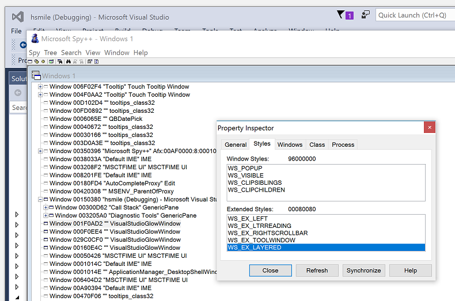Click the Find Window binoculars toolbar icon
This screenshot has height=301, width=455.
tap(69, 62)
